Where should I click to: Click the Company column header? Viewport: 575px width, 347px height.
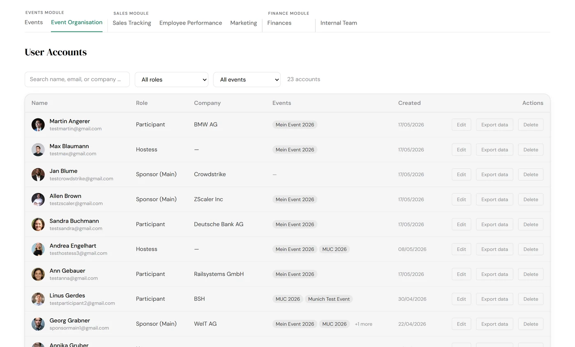(207, 103)
